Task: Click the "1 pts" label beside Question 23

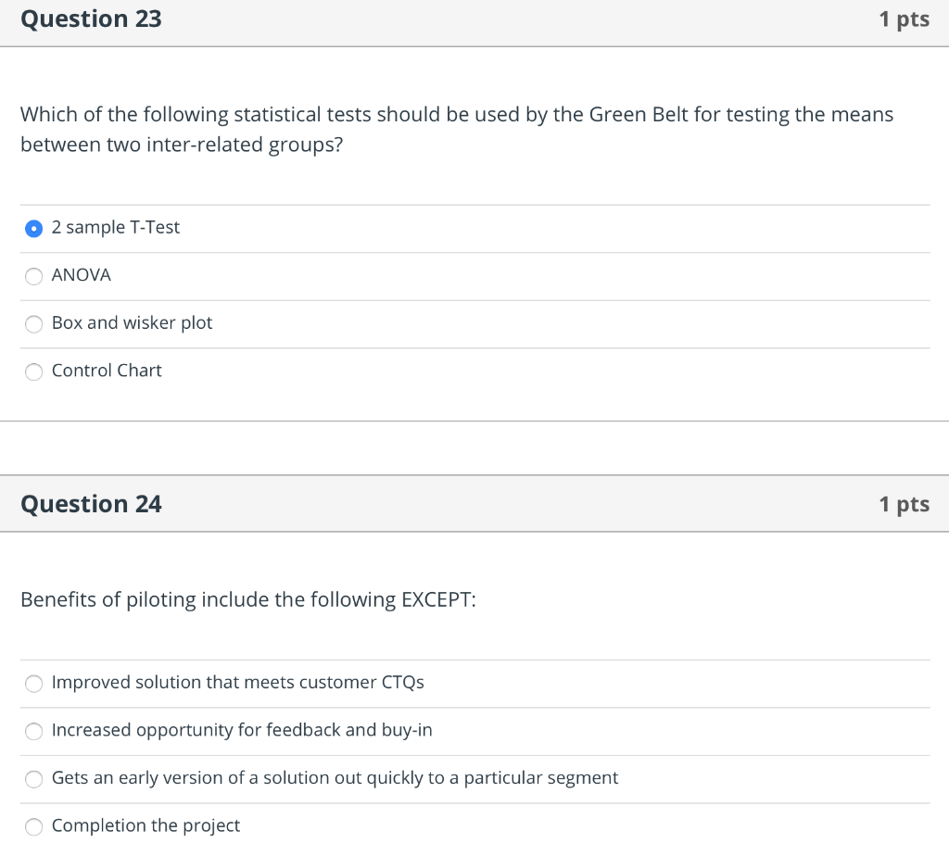Action: point(905,19)
